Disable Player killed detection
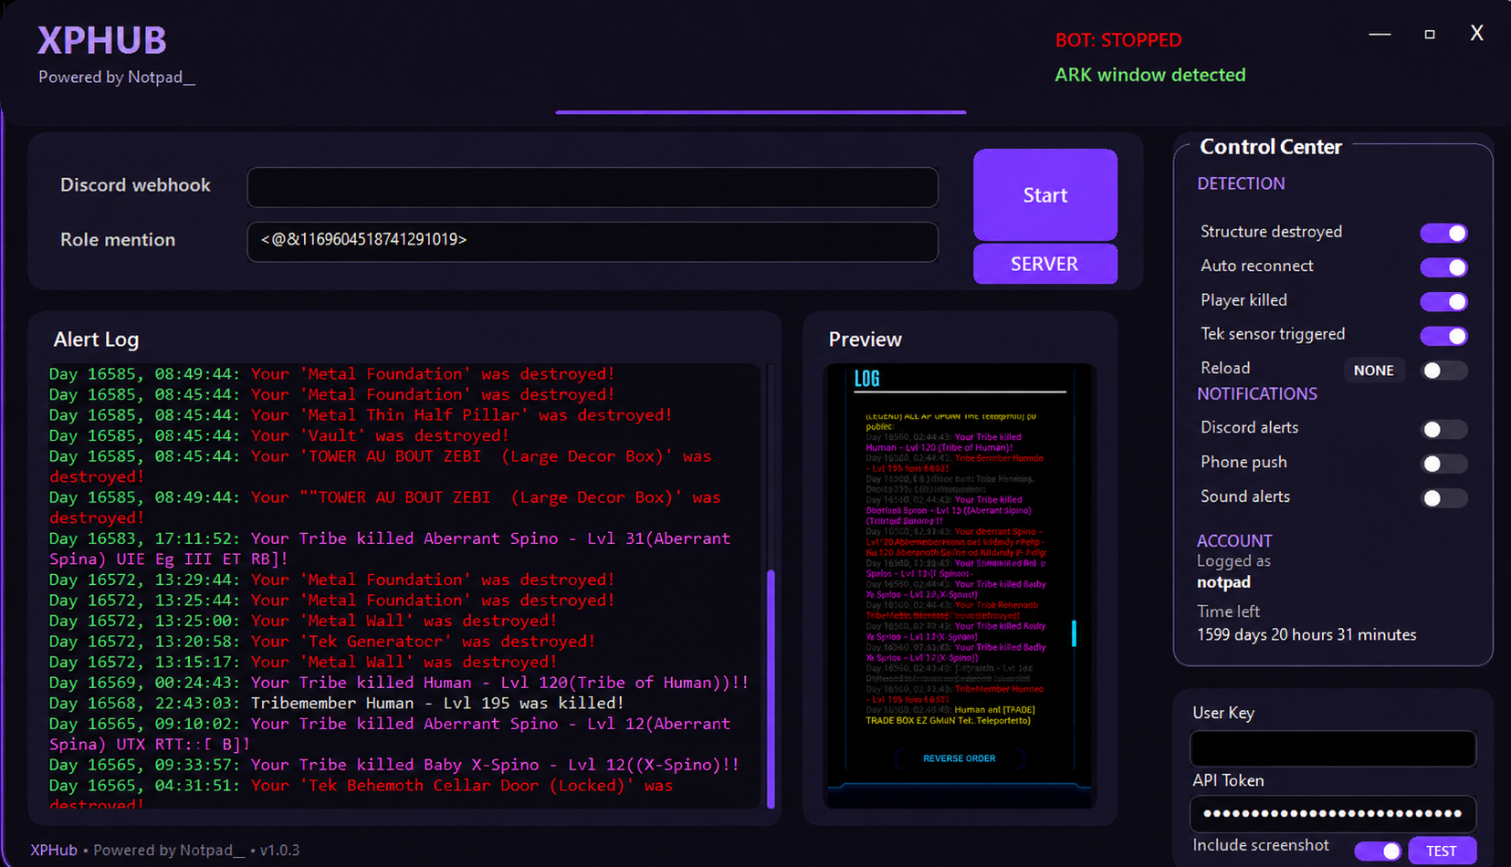This screenshot has height=867, width=1511. (1443, 301)
